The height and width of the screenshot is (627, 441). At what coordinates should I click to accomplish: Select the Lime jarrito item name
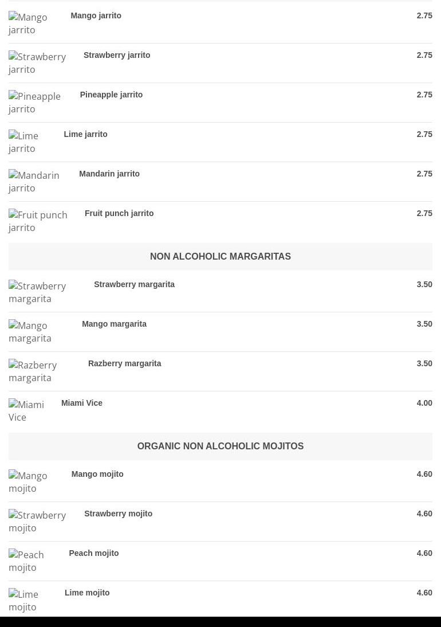pyautogui.click(x=85, y=134)
